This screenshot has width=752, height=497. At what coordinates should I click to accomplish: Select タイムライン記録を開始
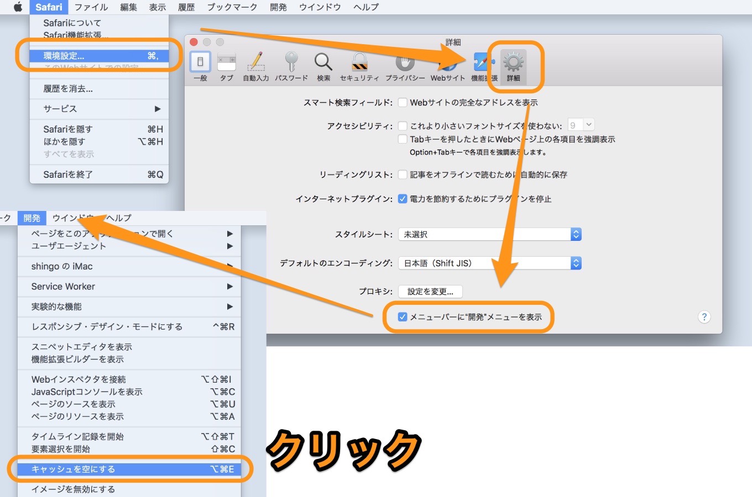point(129,436)
